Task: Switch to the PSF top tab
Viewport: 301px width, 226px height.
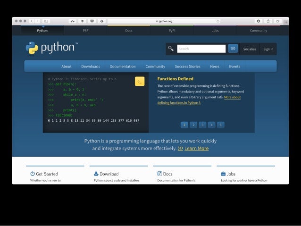Action: tap(85, 31)
